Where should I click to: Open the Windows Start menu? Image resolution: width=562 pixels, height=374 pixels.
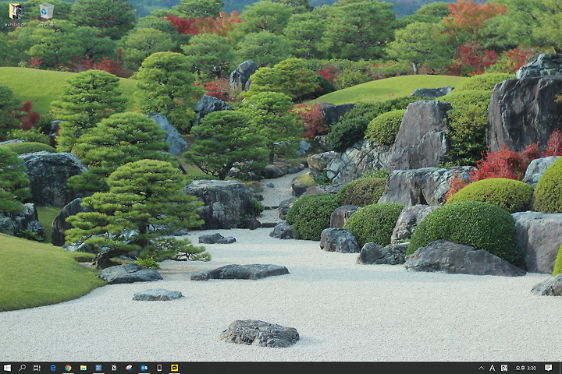[x=7, y=368]
